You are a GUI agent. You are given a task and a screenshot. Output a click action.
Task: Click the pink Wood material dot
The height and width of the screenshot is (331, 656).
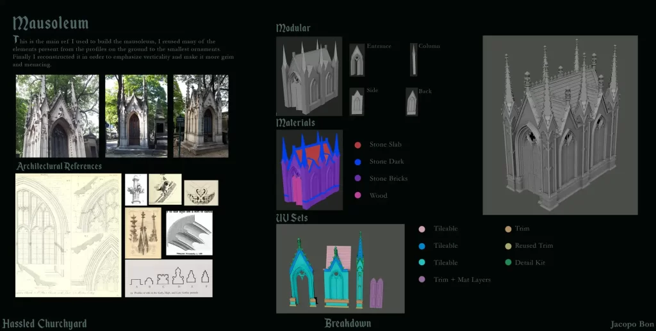click(x=357, y=195)
